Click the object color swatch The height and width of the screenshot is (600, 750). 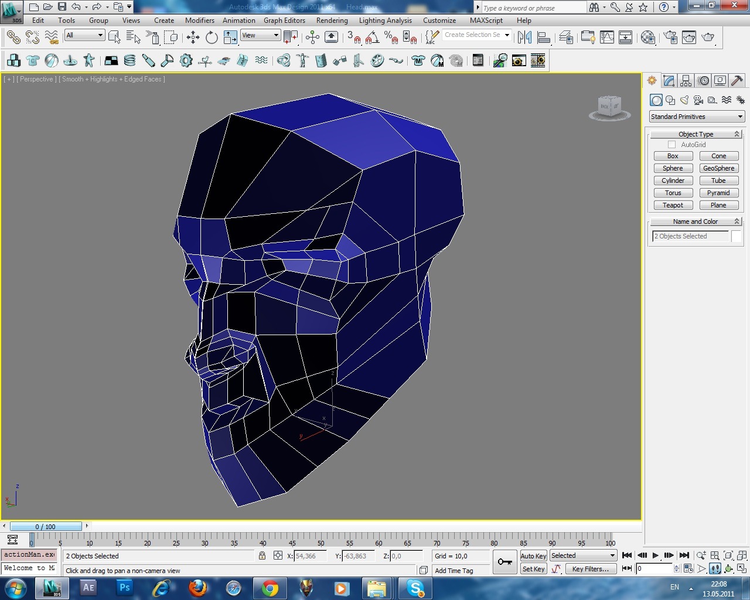point(736,236)
